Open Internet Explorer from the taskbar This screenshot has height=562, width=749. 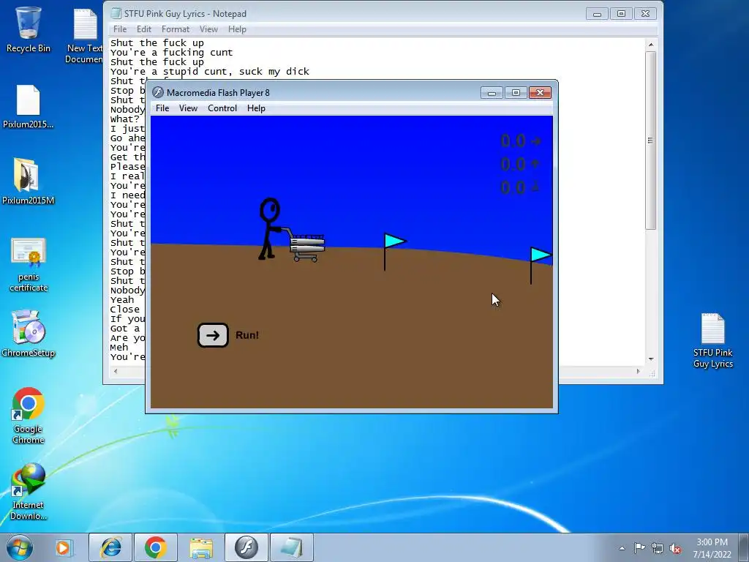tap(110, 547)
